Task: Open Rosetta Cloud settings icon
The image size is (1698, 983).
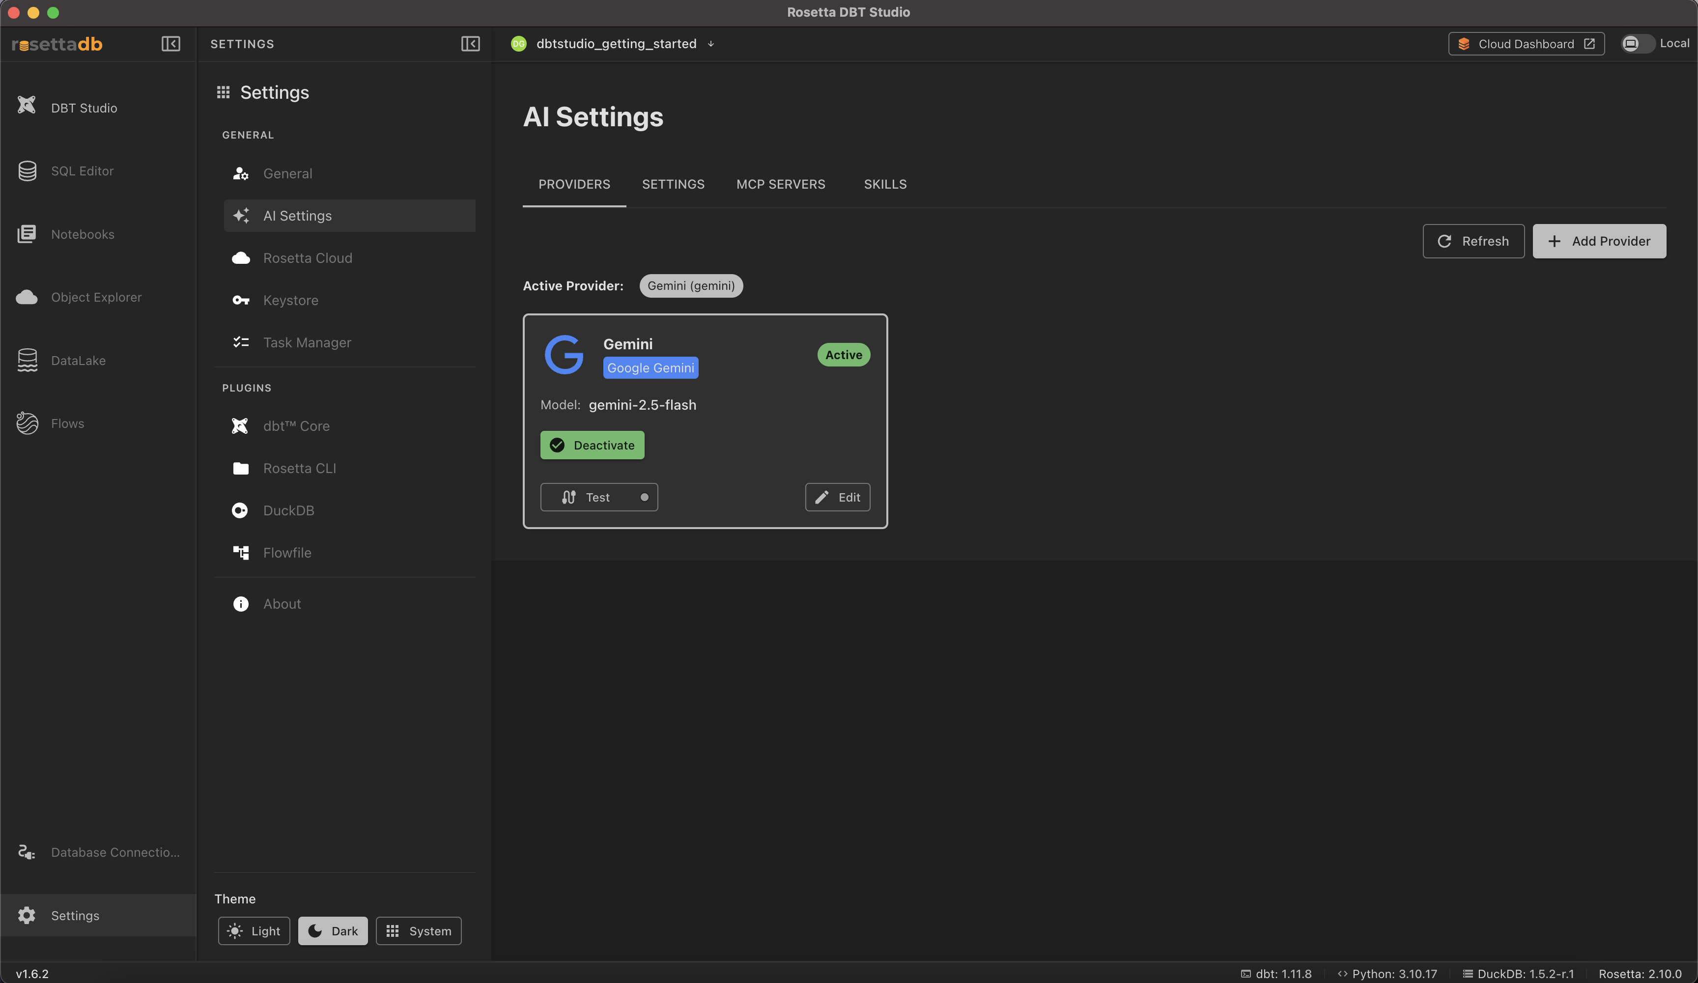Action: coord(241,258)
